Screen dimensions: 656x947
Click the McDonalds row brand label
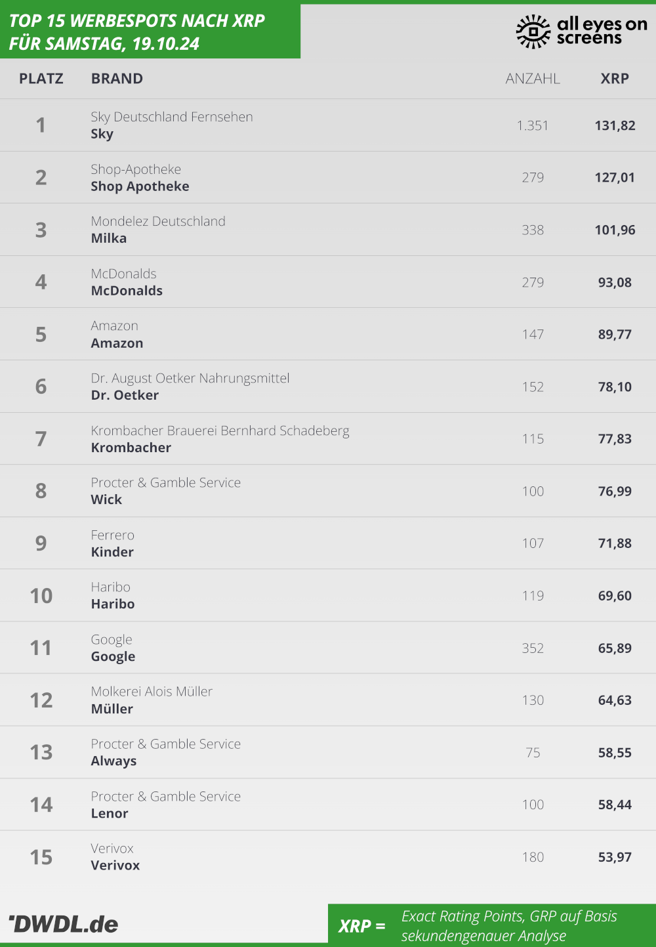(127, 291)
